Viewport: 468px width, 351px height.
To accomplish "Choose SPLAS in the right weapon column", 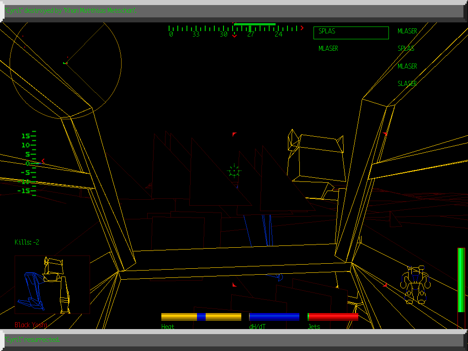I will click(406, 48).
